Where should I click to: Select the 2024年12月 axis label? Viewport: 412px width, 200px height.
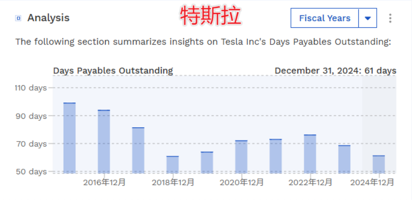click(372, 183)
